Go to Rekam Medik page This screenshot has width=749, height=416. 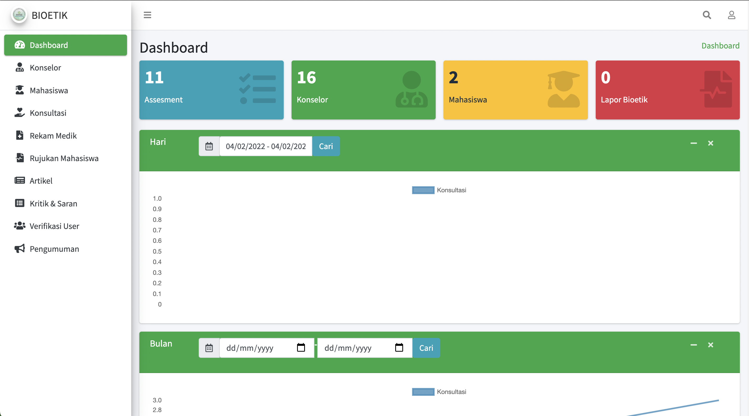click(53, 136)
